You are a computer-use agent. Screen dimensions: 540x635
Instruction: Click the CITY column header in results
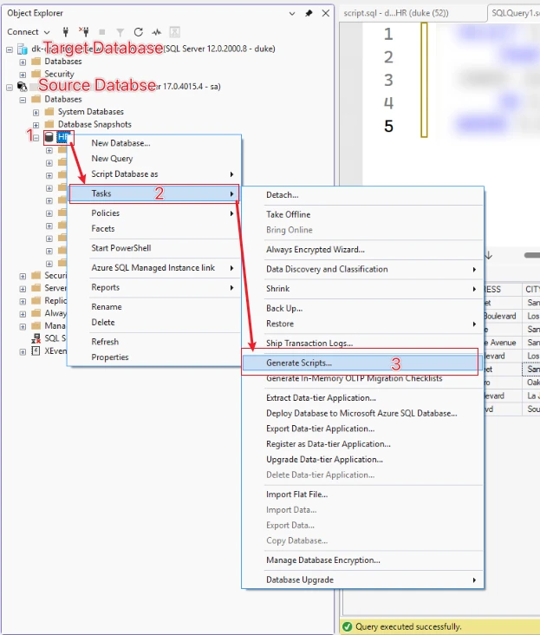click(x=531, y=289)
